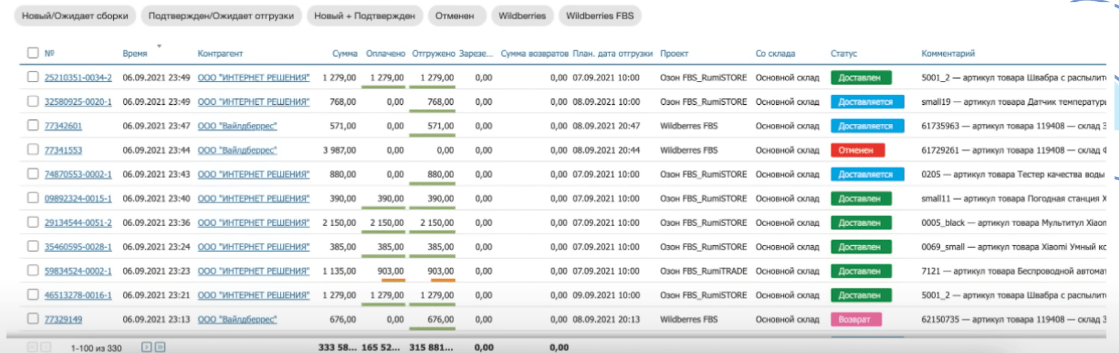Viewport: 1119px width, 353px height.
Task: Sort by Сумма возвратов column header
Action: point(535,54)
